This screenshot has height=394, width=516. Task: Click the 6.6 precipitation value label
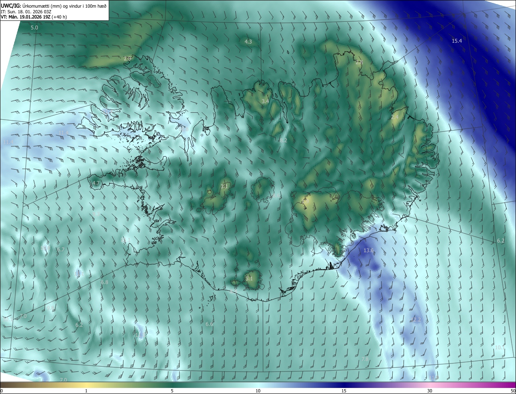pyautogui.click(x=209, y=324)
